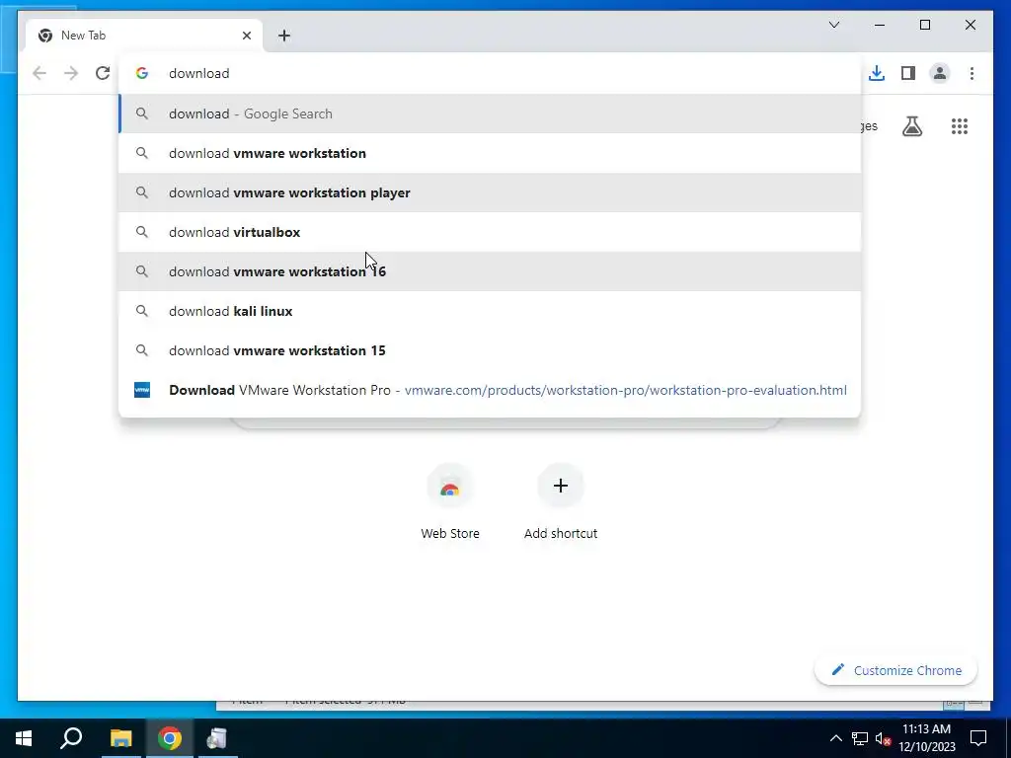Open the Downloads icon in Chrome toolbar
This screenshot has height=758, width=1011.
[877, 73]
